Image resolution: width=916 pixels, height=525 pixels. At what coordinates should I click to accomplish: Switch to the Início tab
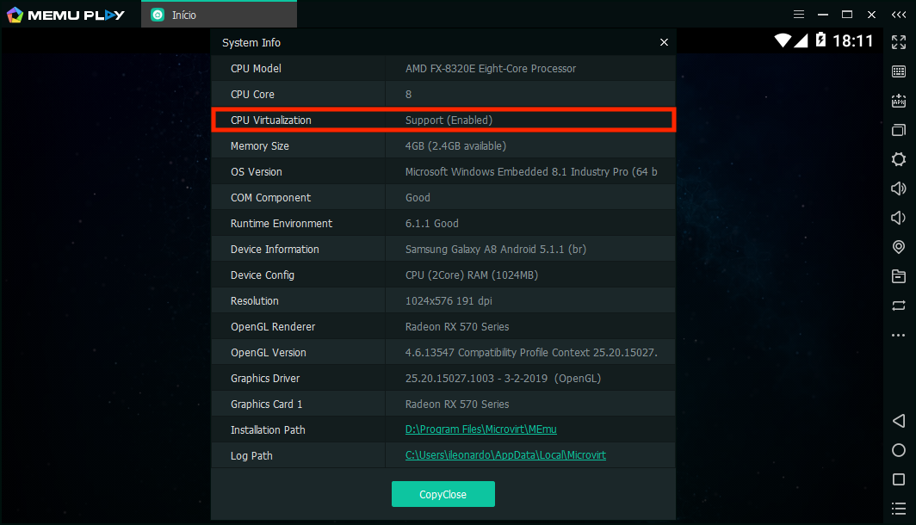coord(220,15)
